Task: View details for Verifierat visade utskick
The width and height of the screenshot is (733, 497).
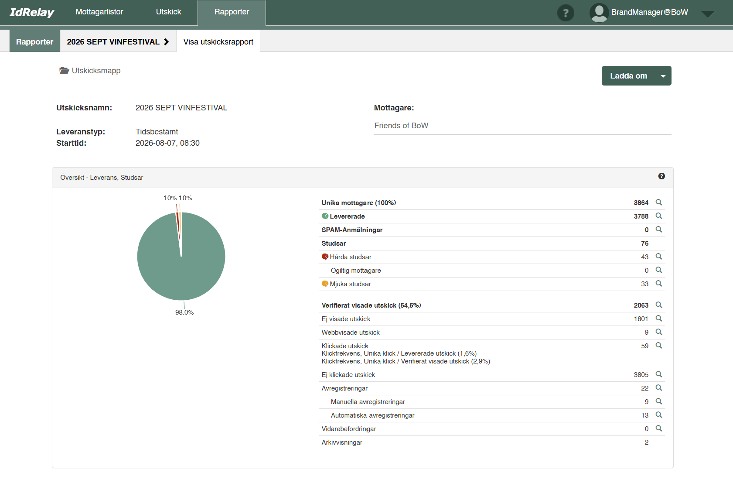Action: 659,305
